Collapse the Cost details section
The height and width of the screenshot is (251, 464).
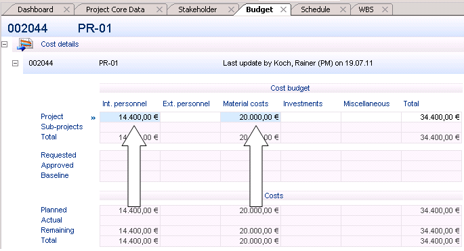point(5,45)
